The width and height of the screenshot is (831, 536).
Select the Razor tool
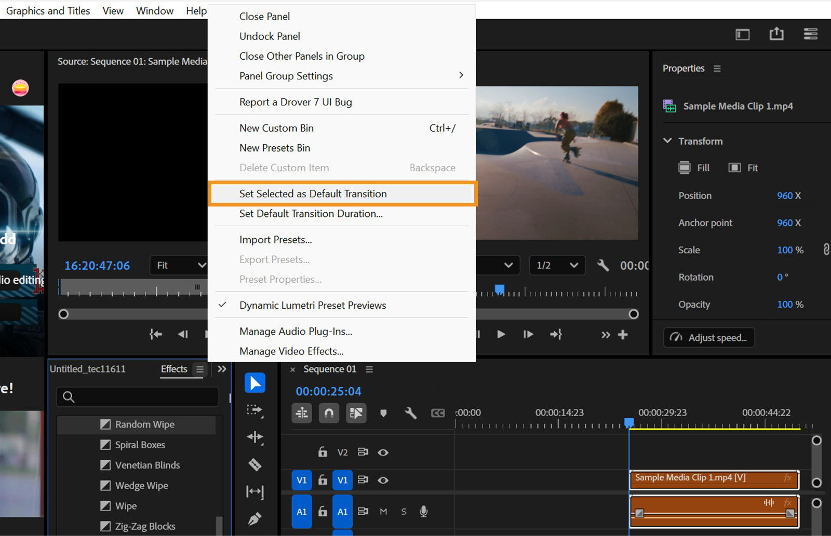[254, 464]
